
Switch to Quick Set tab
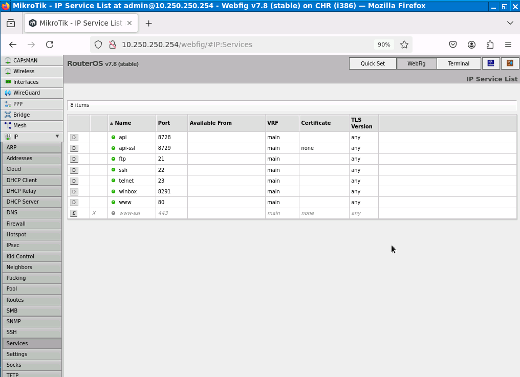click(x=373, y=63)
